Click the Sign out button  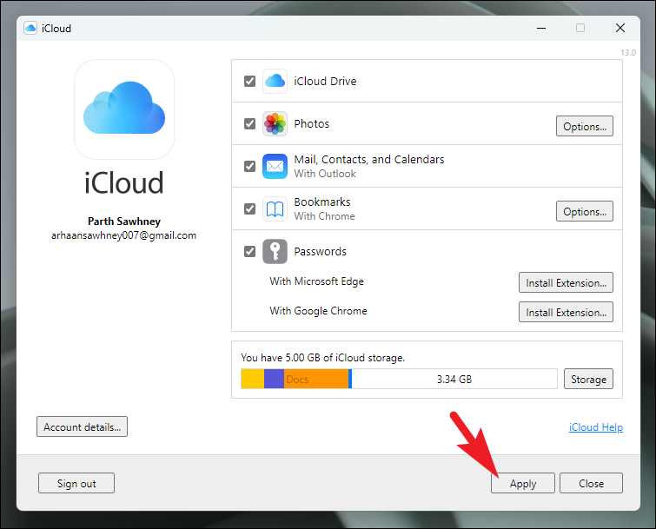tap(76, 483)
